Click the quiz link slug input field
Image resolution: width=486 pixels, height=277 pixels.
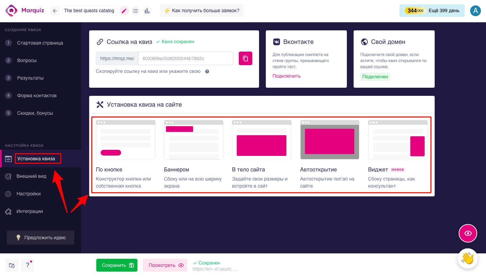(185, 58)
